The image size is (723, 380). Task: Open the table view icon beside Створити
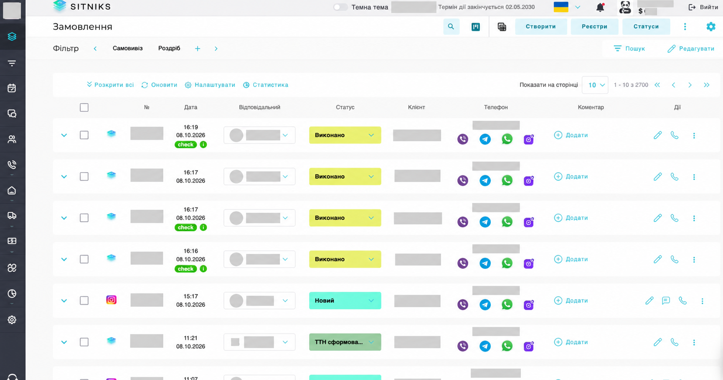502,27
